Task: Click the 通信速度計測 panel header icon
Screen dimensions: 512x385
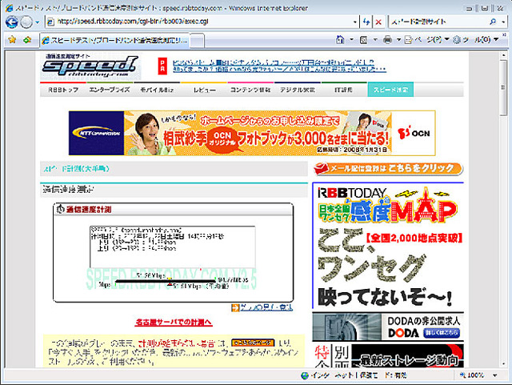Action: (x=60, y=209)
